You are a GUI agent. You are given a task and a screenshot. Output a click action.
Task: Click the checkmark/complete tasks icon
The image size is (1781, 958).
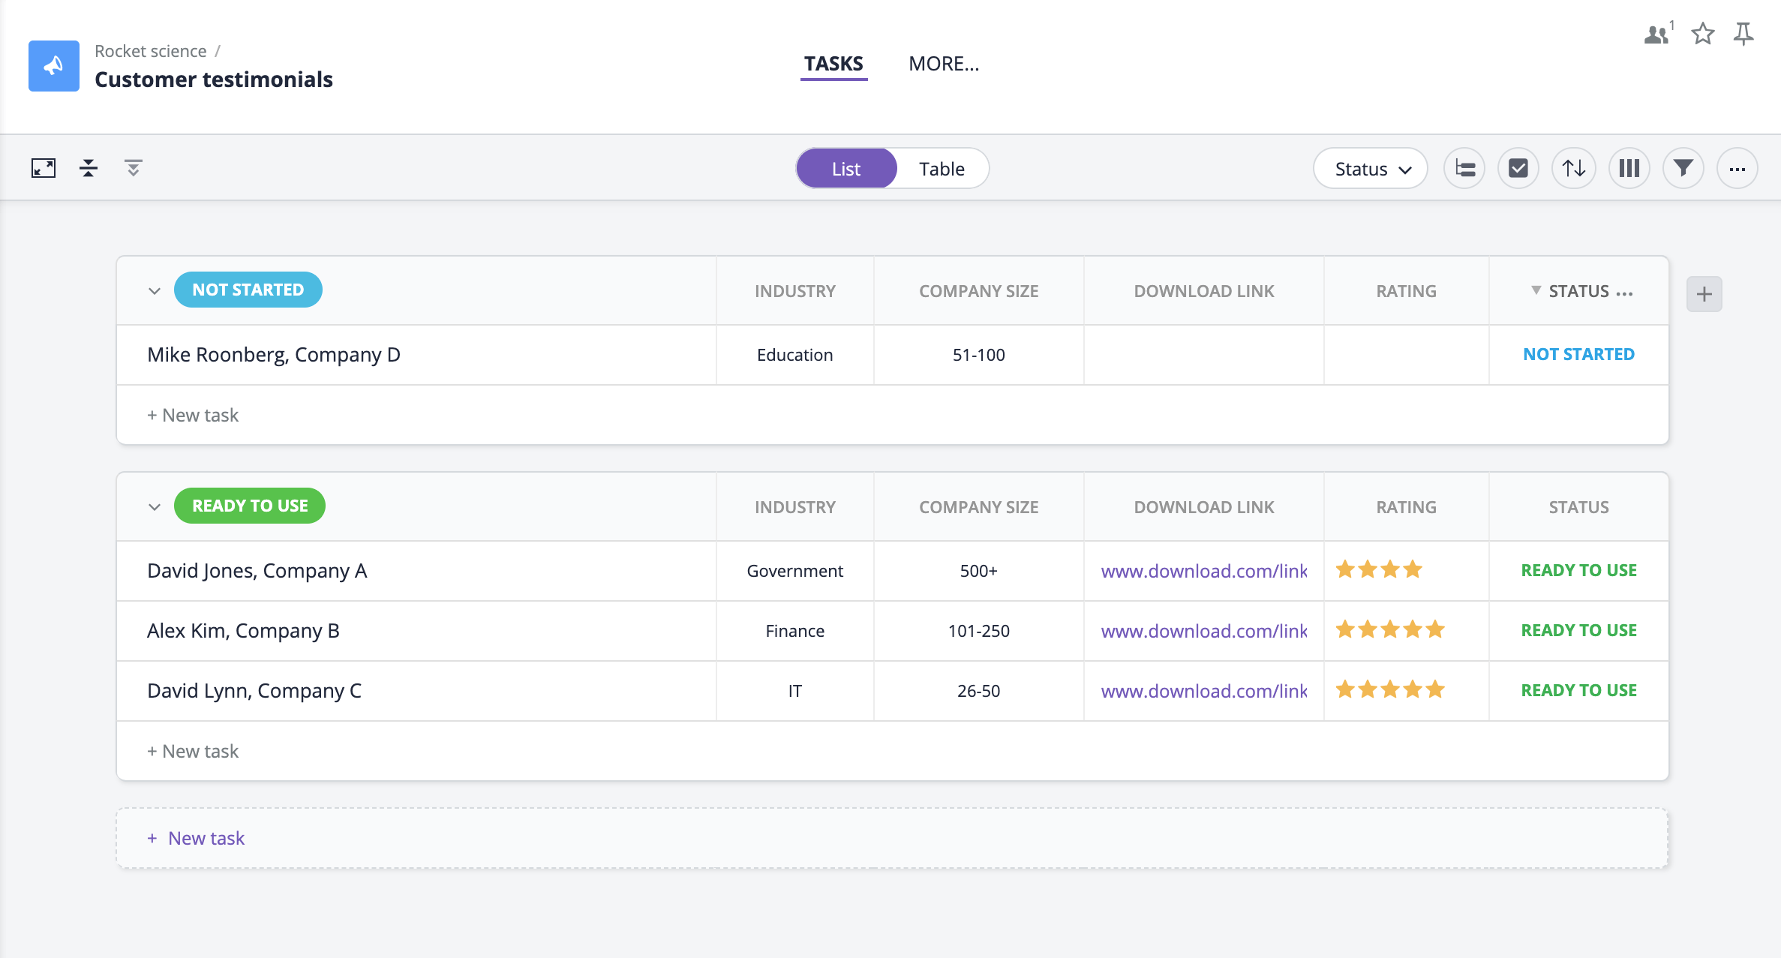point(1518,169)
